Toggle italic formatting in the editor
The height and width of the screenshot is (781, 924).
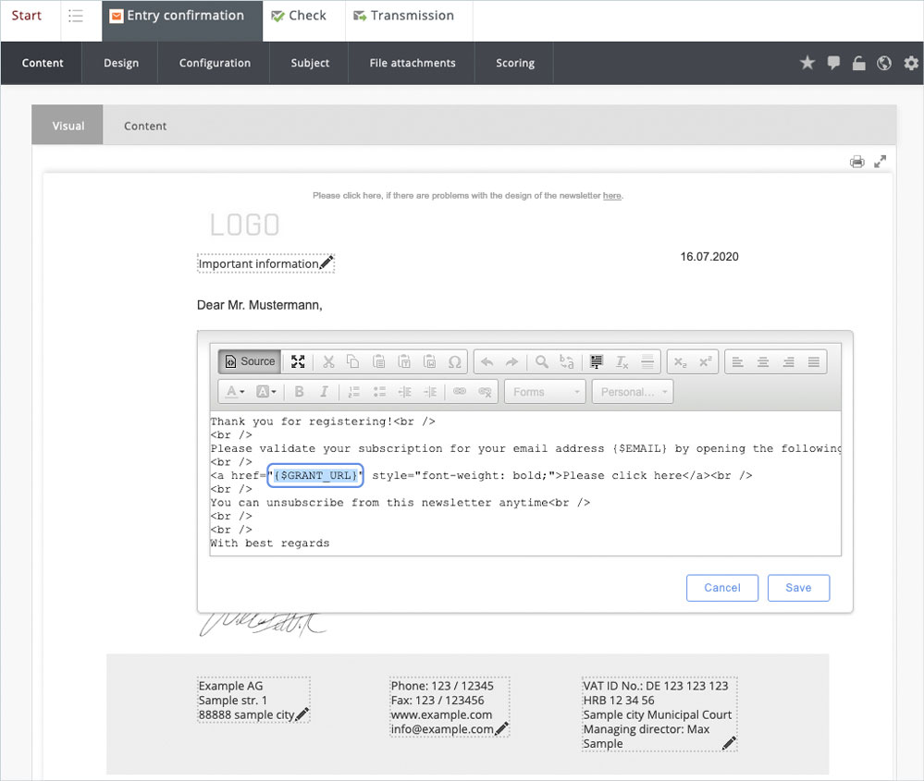tap(324, 392)
